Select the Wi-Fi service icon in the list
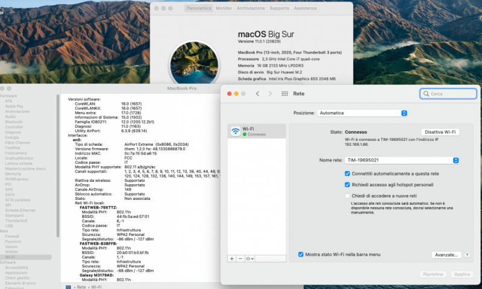Screen dimensions: 482x289 click(234, 131)
